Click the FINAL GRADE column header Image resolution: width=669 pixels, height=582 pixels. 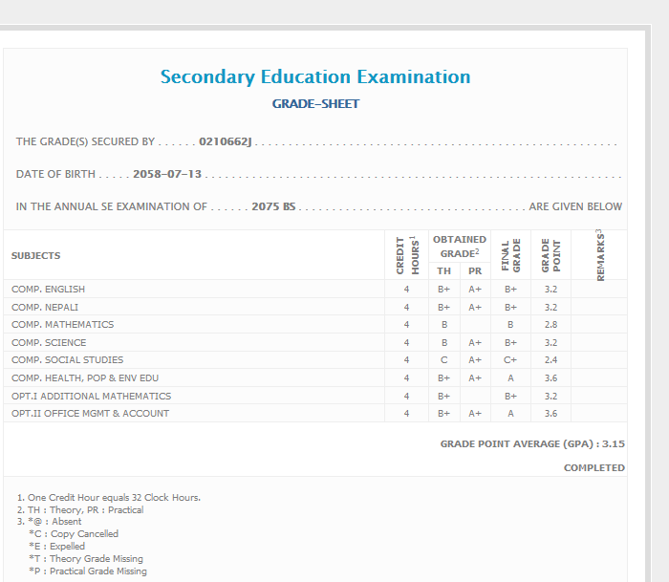click(511, 256)
